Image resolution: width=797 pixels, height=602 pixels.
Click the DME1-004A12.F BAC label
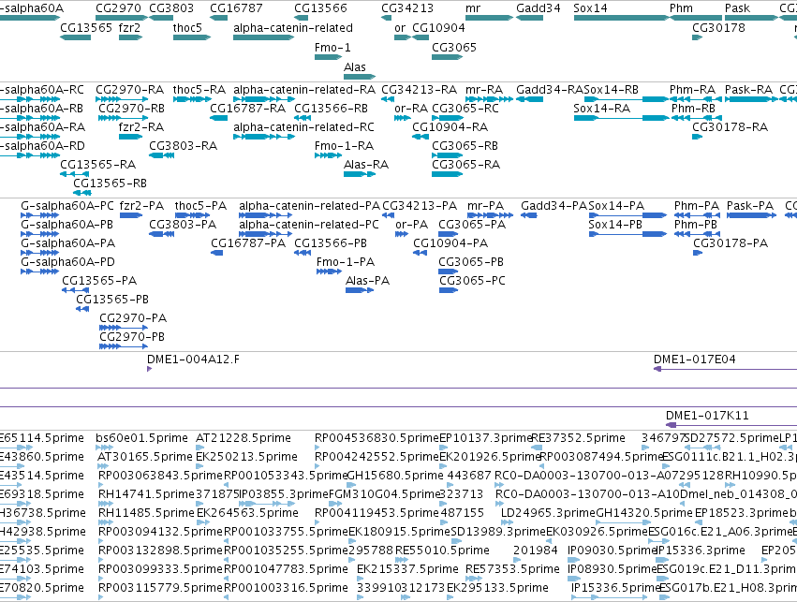tap(193, 360)
